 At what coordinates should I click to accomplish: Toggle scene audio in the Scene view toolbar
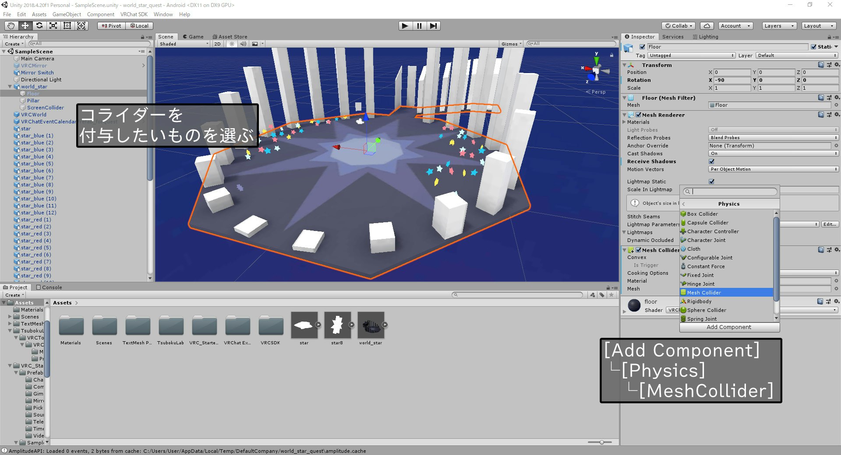tap(244, 44)
